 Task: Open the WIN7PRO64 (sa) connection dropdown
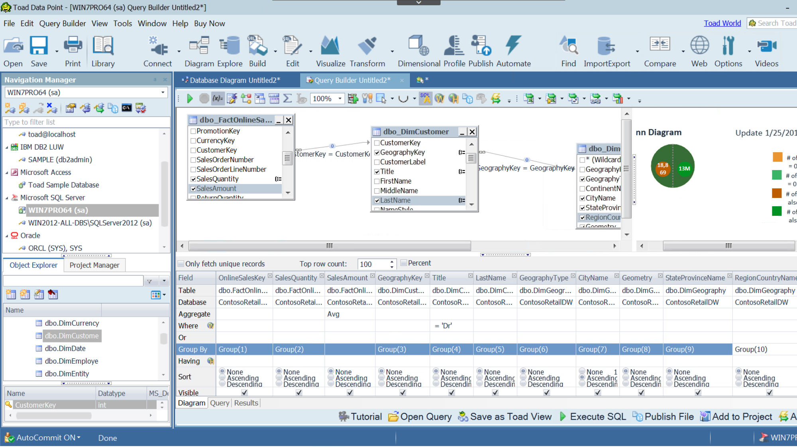tap(163, 92)
